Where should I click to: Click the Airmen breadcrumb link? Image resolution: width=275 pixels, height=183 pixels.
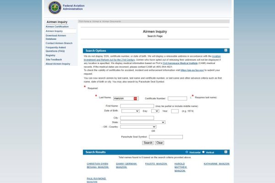(96, 22)
